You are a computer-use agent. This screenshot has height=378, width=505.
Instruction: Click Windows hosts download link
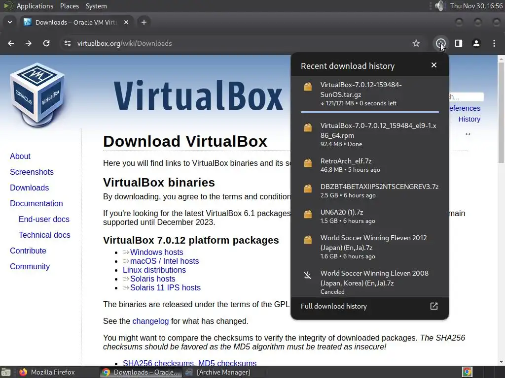click(156, 252)
